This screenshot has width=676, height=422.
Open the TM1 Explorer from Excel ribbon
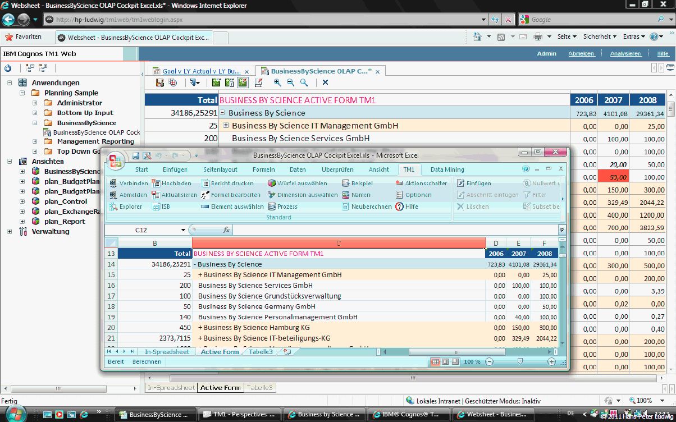[x=126, y=207]
